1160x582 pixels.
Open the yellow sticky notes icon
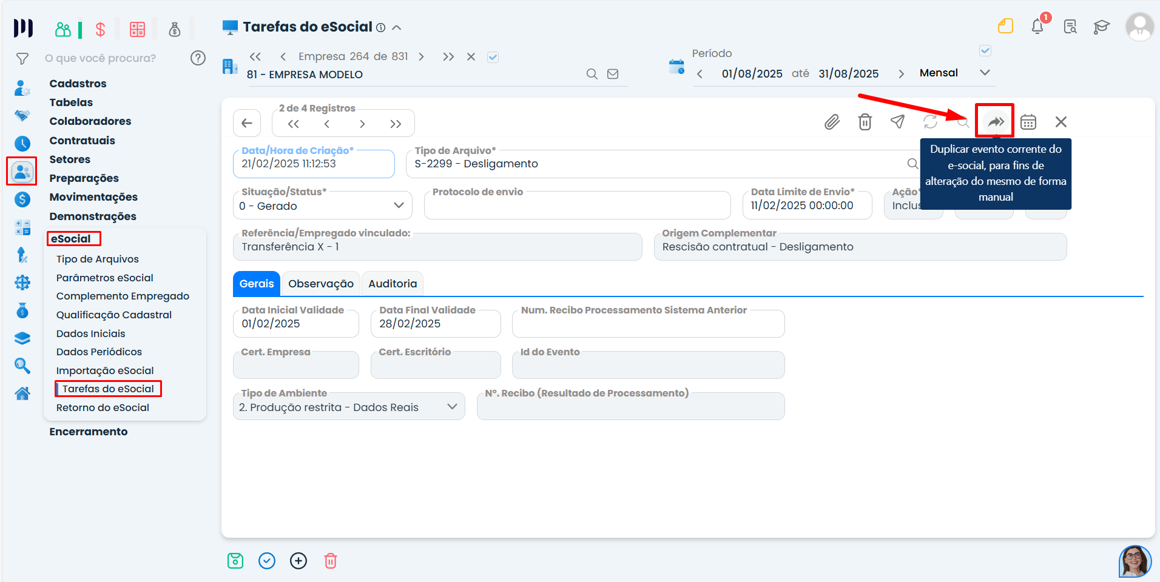click(x=1006, y=26)
